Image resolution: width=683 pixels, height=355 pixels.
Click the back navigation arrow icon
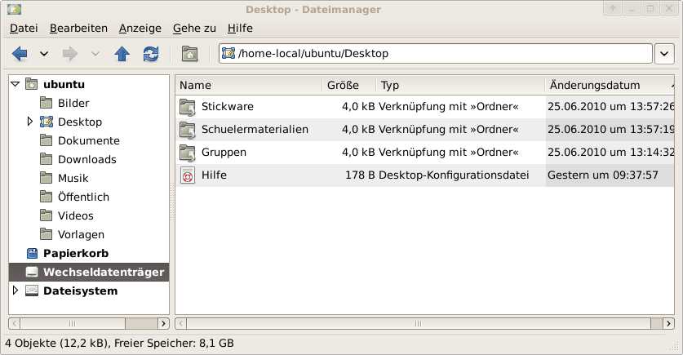(20, 54)
